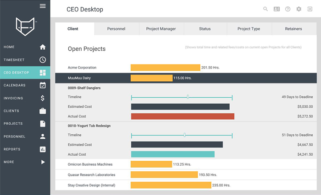Click the Shelf Danglers timeline marker
The height and width of the screenshot is (195, 321).
(188, 97)
